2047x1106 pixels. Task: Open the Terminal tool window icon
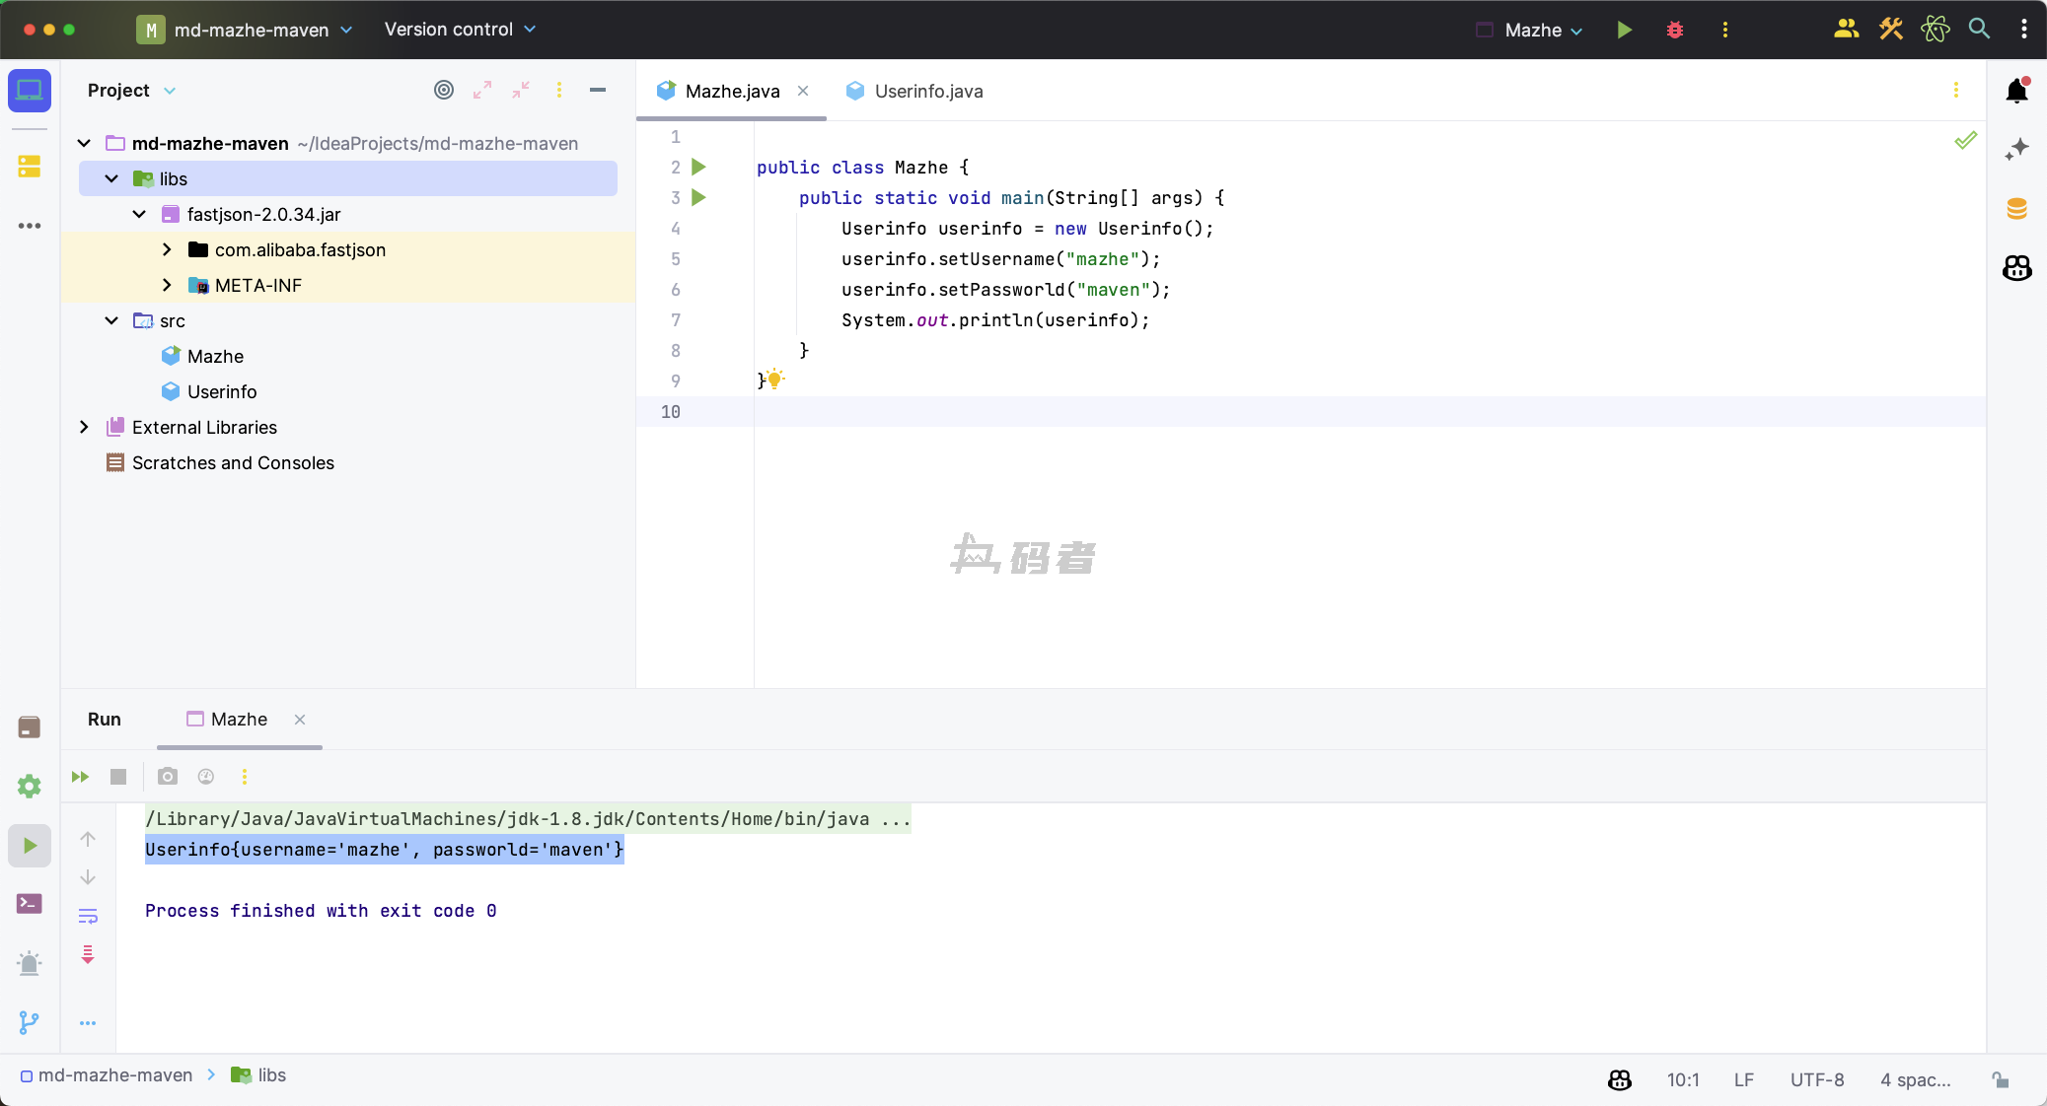(x=29, y=903)
